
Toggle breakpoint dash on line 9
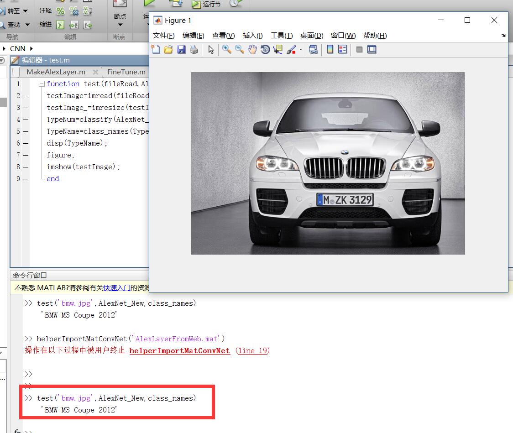click(26, 179)
